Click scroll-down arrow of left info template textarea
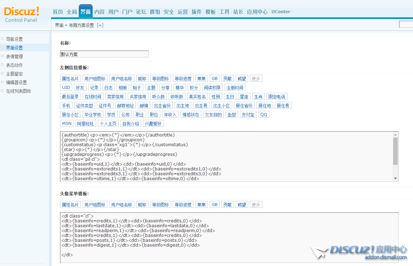The height and width of the screenshot is (266, 413). coord(395,178)
